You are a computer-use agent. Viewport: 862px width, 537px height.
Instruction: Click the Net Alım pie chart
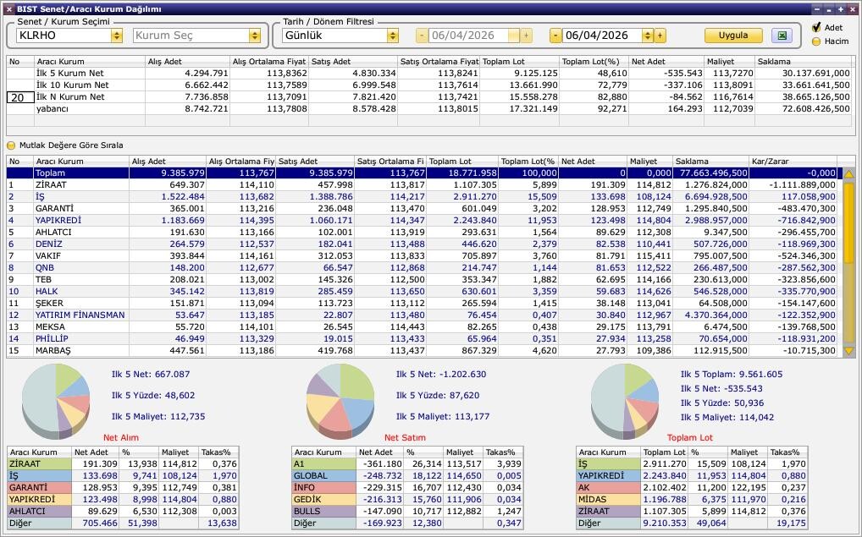pyautogui.click(x=56, y=397)
